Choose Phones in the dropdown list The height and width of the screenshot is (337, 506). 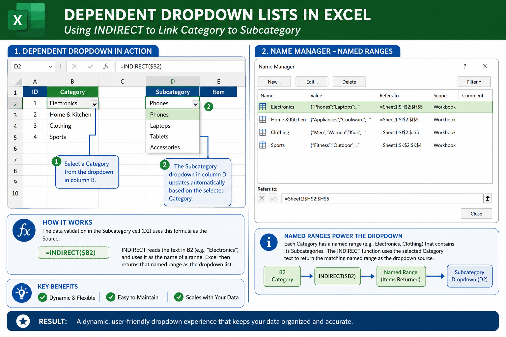[173, 115]
